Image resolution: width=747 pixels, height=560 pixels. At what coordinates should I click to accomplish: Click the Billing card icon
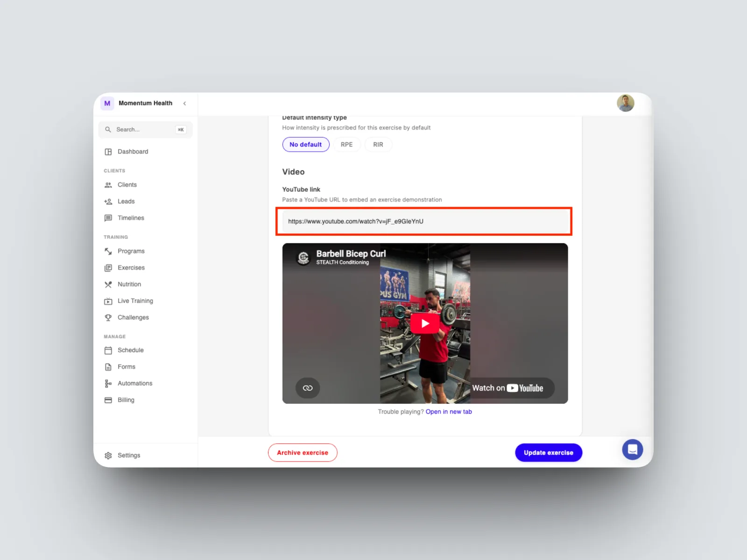click(108, 400)
